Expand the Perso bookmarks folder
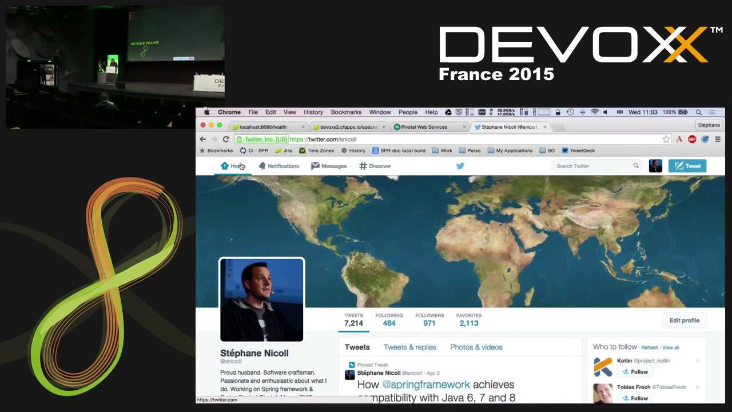 coord(470,150)
